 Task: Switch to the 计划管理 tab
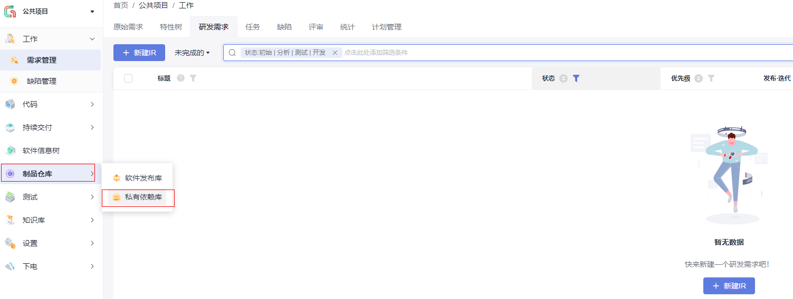point(387,27)
